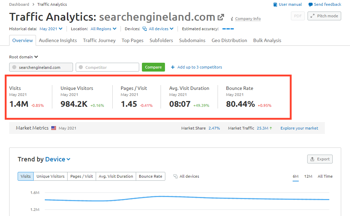Click the Export upload icon

tap(312, 159)
